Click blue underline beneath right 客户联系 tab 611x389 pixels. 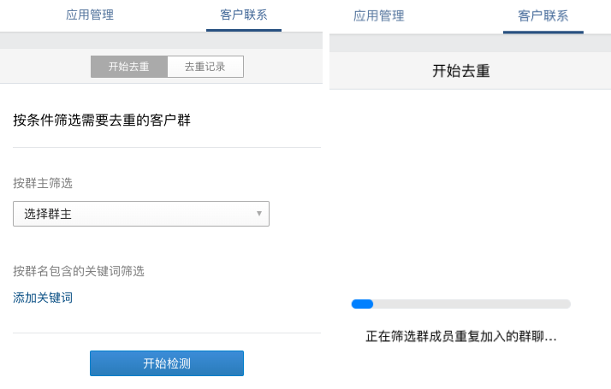click(x=543, y=32)
